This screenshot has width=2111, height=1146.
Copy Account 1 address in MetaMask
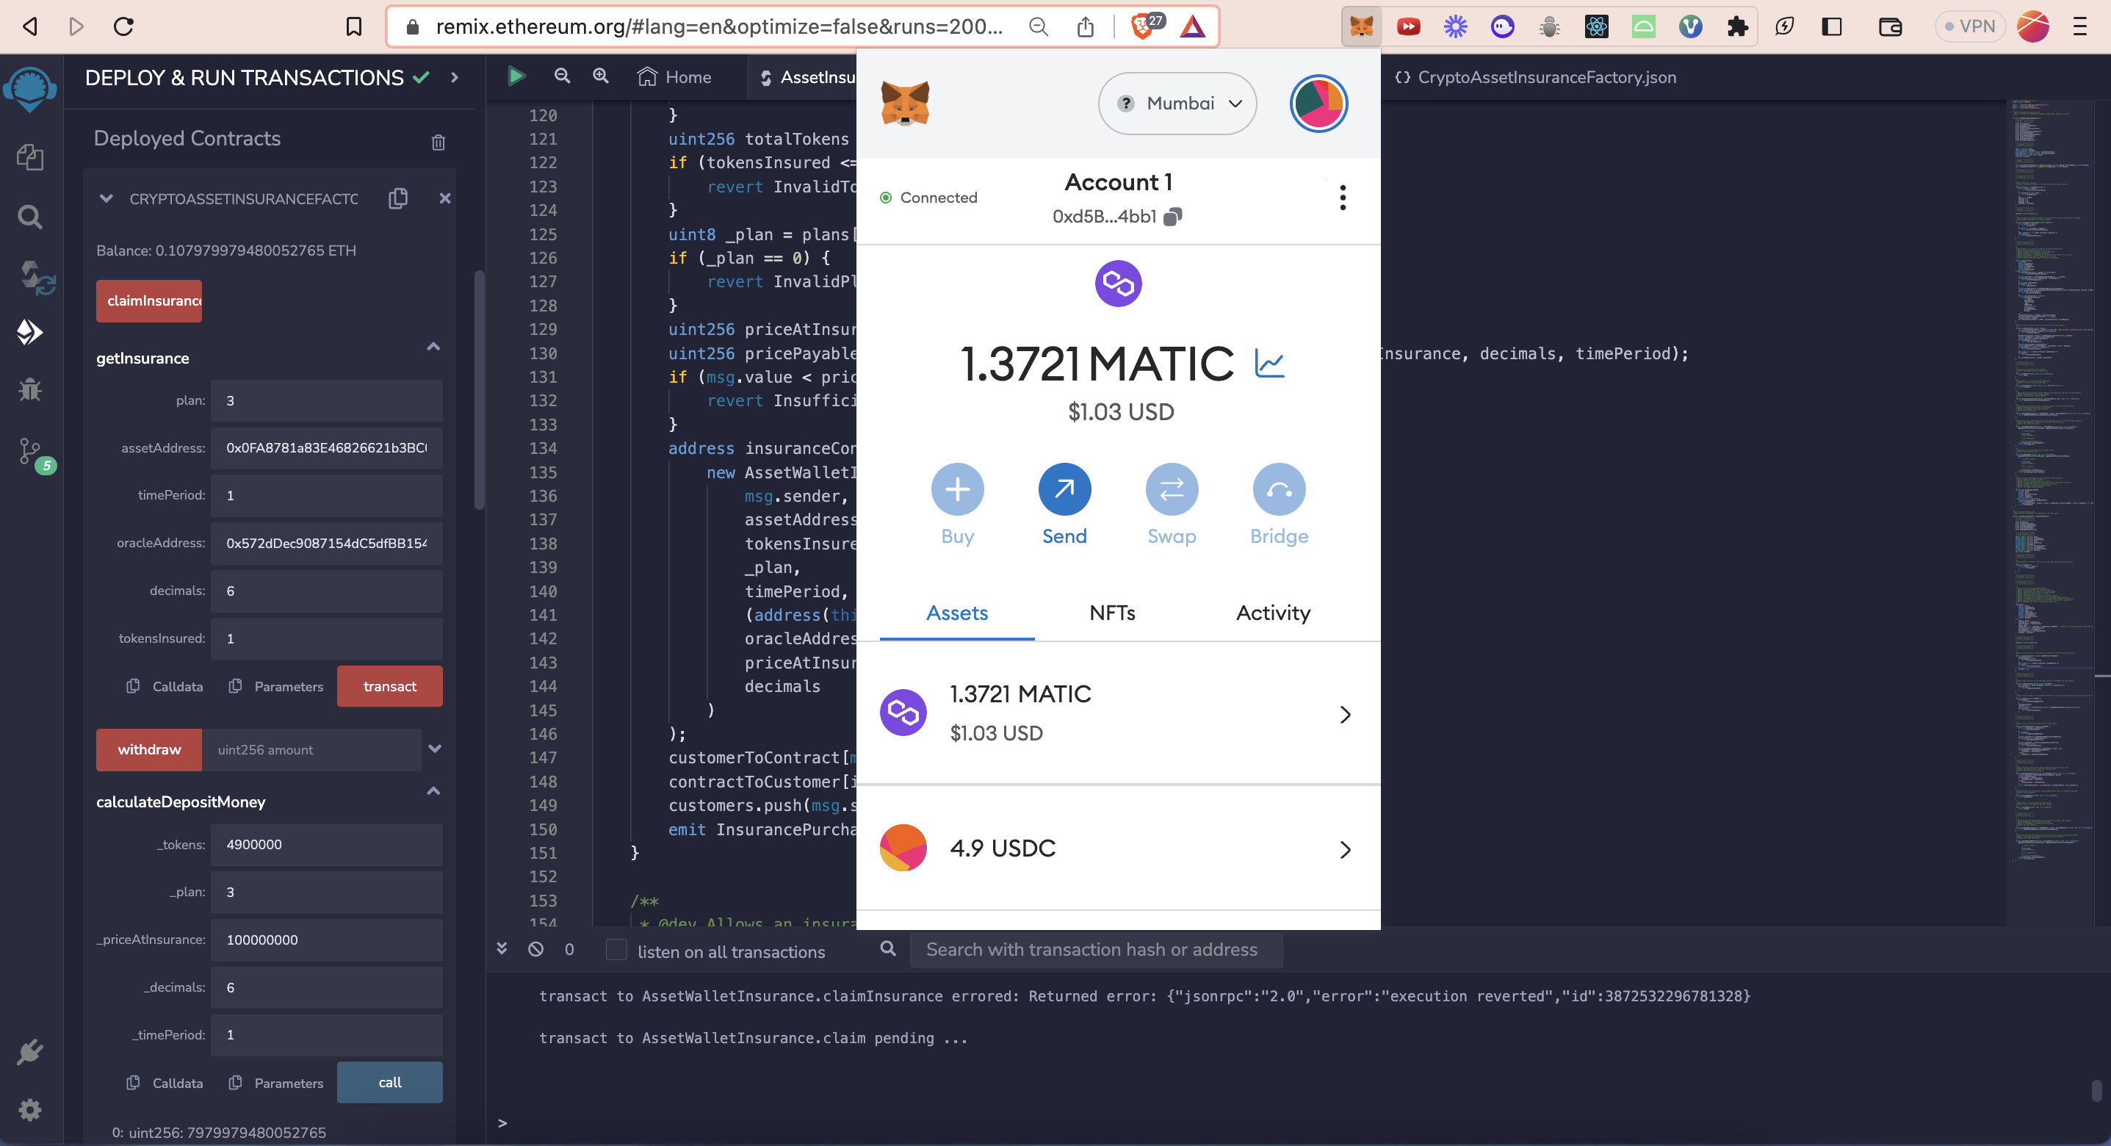pos(1173,217)
